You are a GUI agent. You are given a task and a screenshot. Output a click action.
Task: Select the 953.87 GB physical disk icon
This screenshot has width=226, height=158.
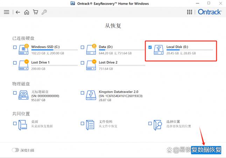(23, 95)
